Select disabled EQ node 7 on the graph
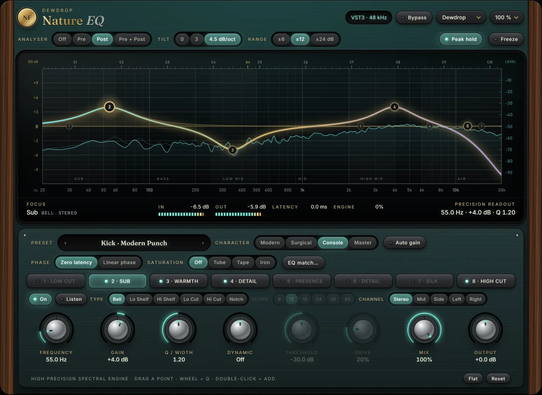Screen dimensions: 542x395 pos(481,126)
